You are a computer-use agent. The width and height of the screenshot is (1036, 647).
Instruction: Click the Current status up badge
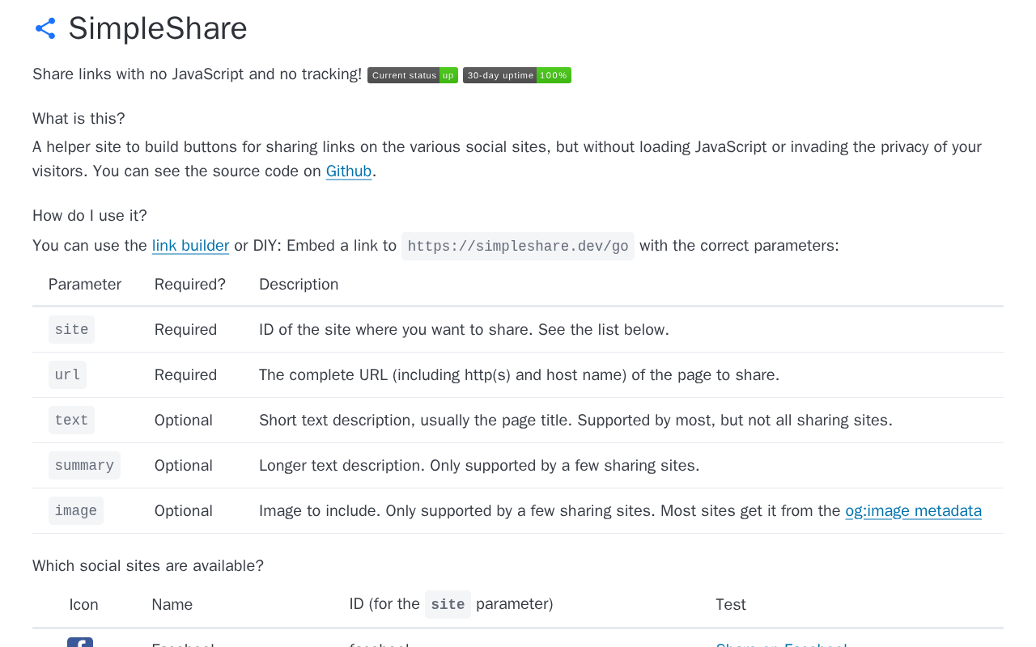pyautogui.click(x=413, y=75)
